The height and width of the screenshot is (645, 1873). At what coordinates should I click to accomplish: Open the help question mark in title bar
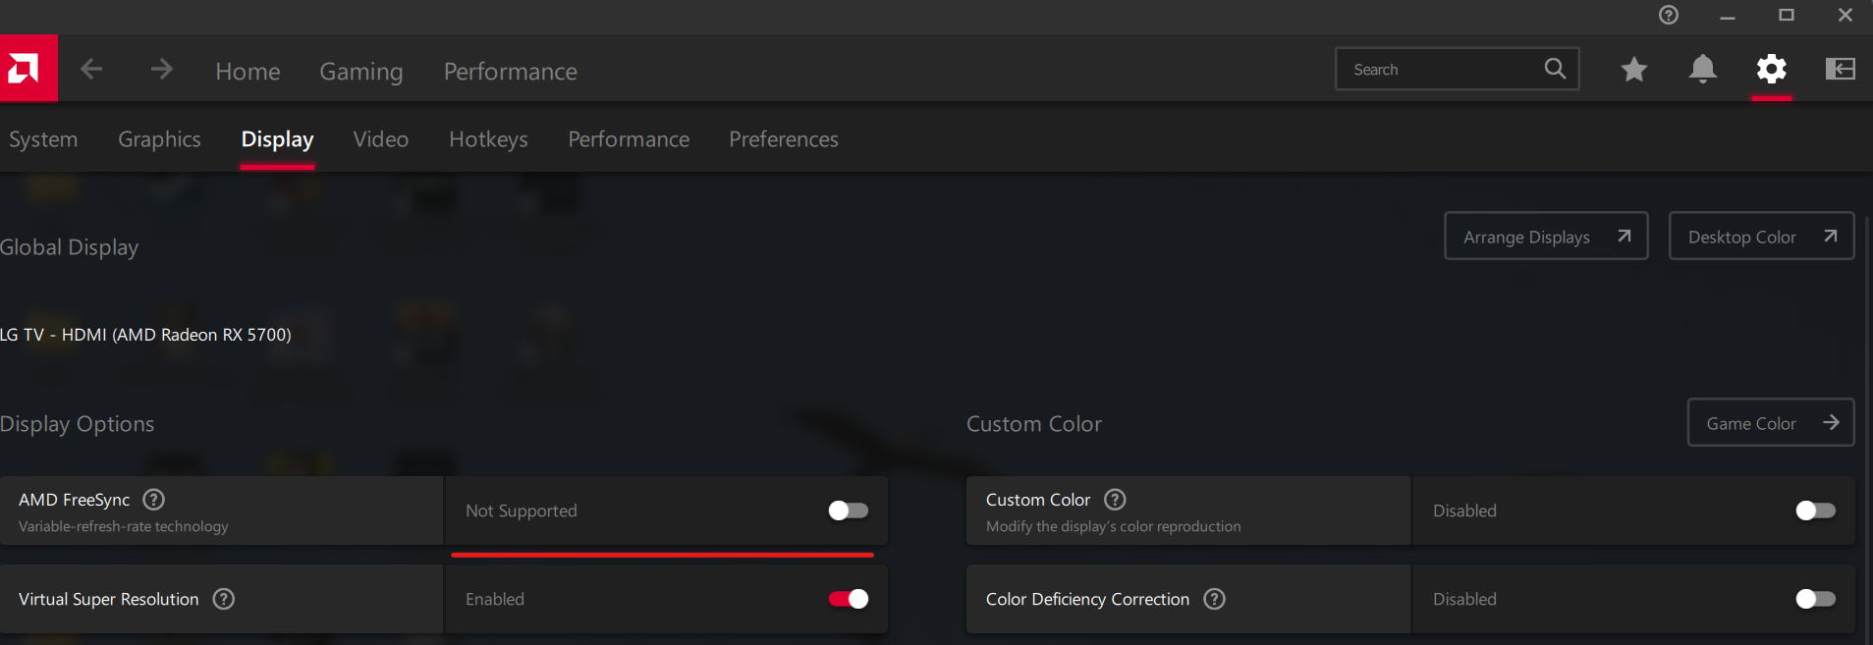tap(1669, 15)
